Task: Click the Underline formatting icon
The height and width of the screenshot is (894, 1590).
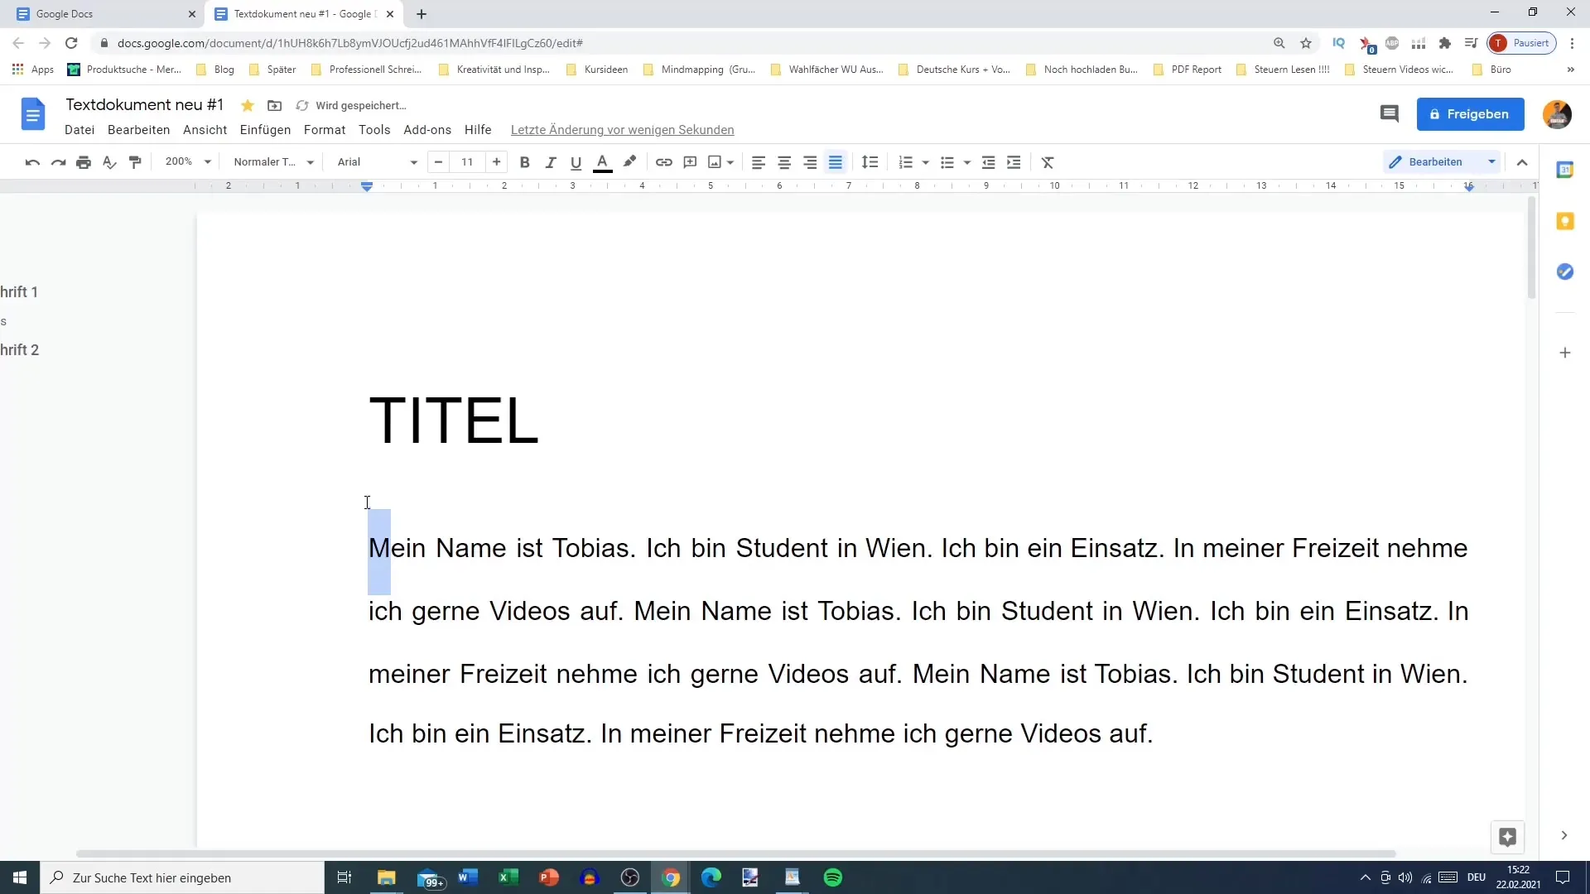Action: tap(576, 161)
